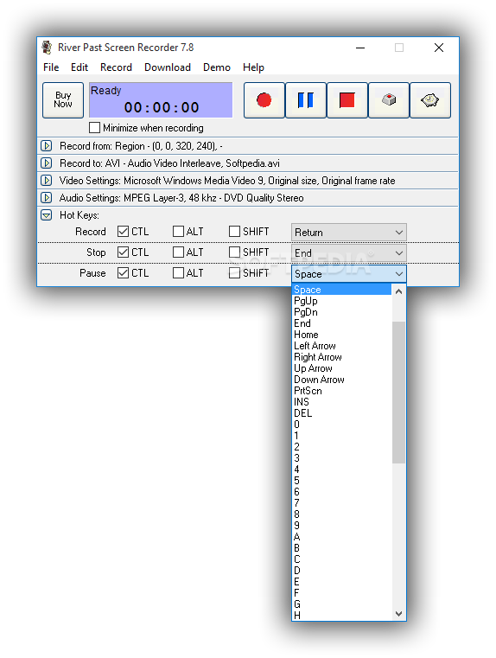496x658 pixels.
Task: Click the Ready 00:00:00 timer display
Action: [x=161, y=100]
